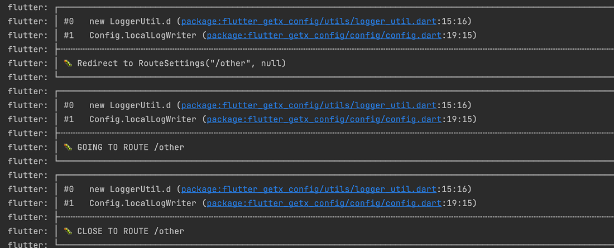Click 'new LoggerUtil.d' text in the Redirect block
Image resolution: width=614 pixels, height=248 pixels.
pos(130,21)
